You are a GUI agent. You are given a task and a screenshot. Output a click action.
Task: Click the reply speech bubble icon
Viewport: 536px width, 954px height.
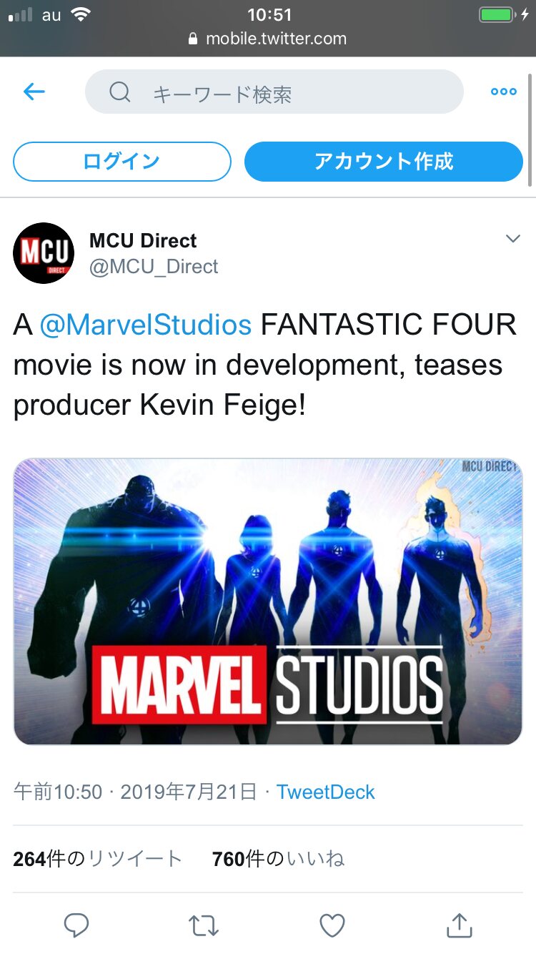pyautogui.click(x=76, y=925)
